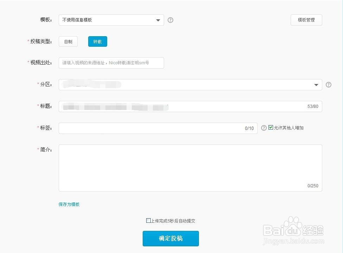Click the help icon beside the 模板 dropdown
The image size is (343, 253).
click(170, 20)
